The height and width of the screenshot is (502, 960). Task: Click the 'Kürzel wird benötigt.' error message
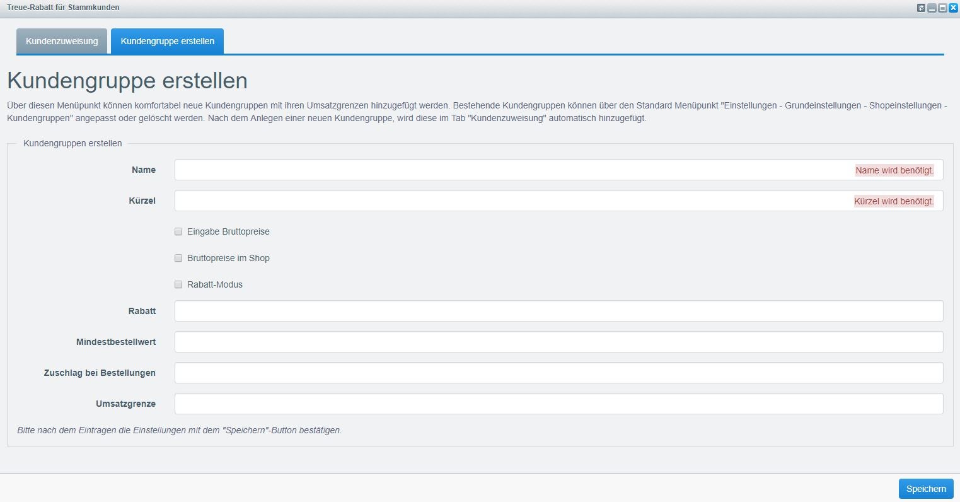894,201
